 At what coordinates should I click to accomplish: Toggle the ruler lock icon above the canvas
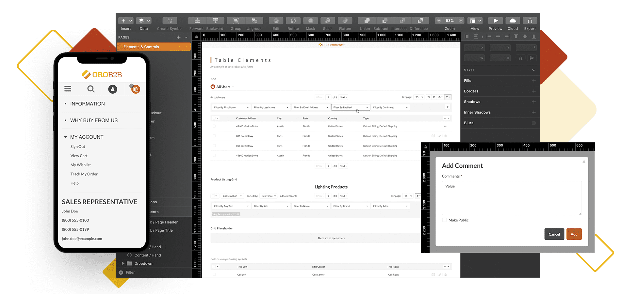(x=196, y=37)
